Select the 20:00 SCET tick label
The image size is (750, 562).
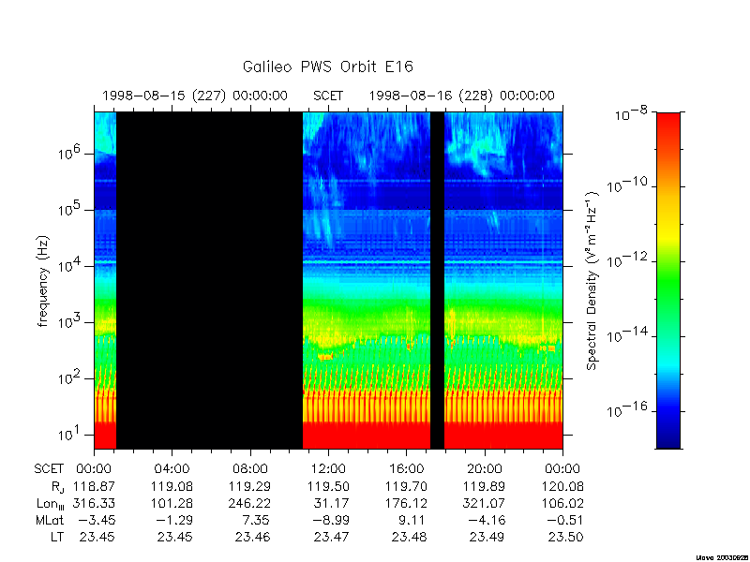(485, 469)
